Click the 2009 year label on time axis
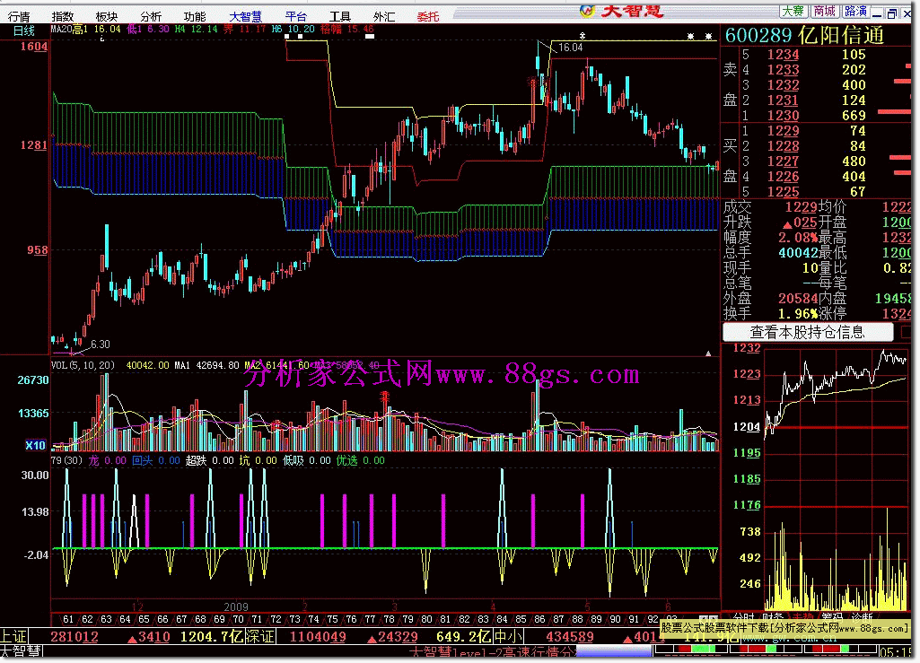Viewport: 920px width, 663px height. (236, 606)
